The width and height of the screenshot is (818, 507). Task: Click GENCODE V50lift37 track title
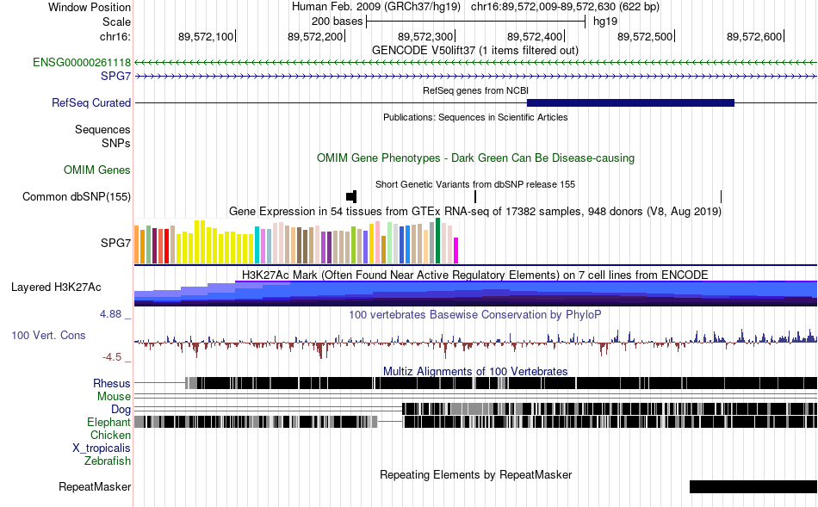pos(474,51)
